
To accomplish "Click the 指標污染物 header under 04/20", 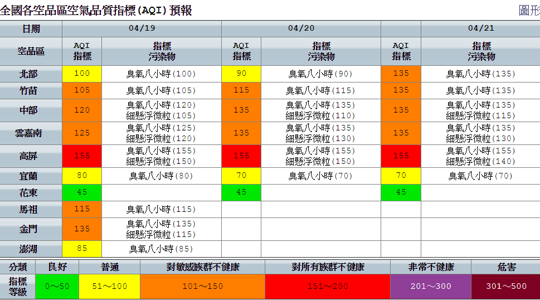I will (321, 51).
